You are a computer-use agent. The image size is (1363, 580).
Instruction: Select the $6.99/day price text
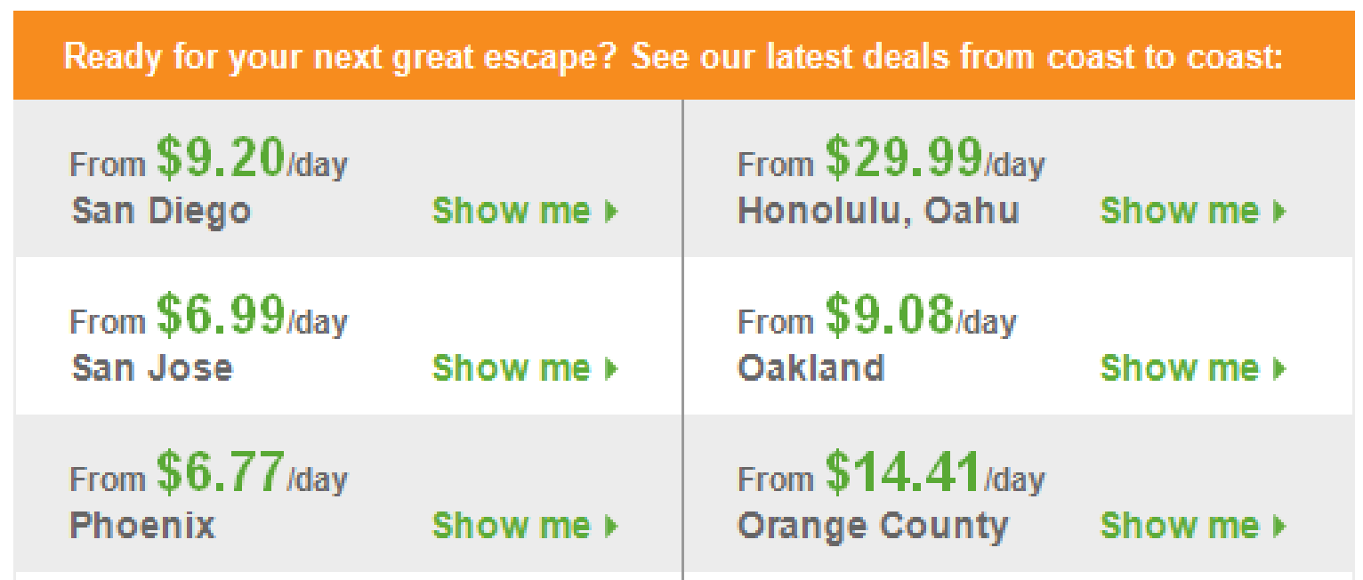tap(251, 315)
